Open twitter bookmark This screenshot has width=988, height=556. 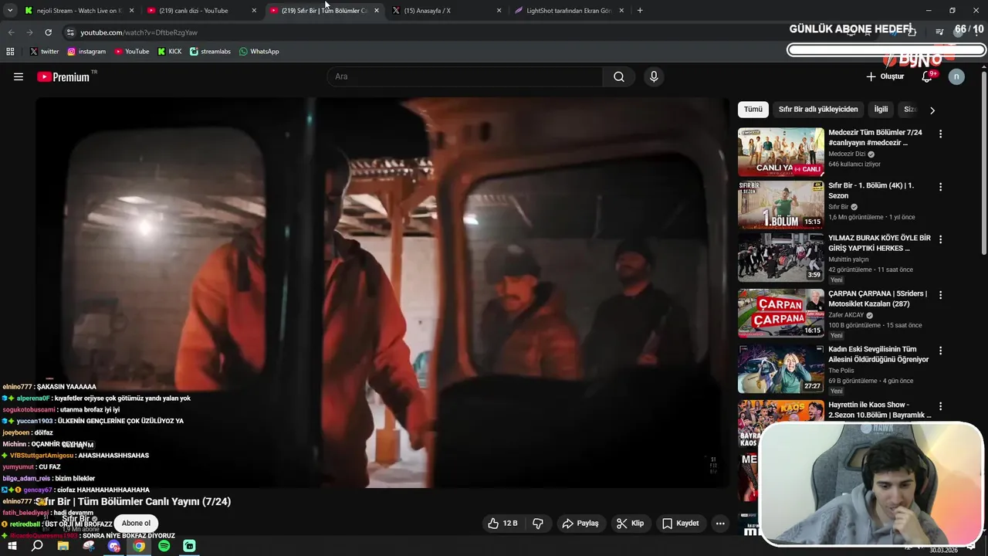(x=44, y=52)
